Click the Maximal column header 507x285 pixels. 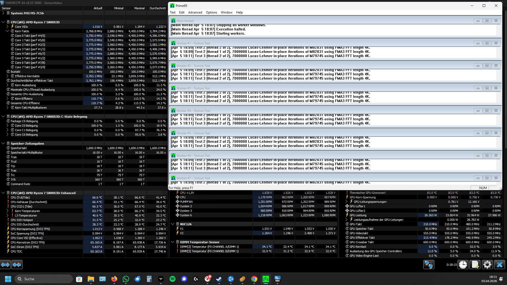(136, 8)
